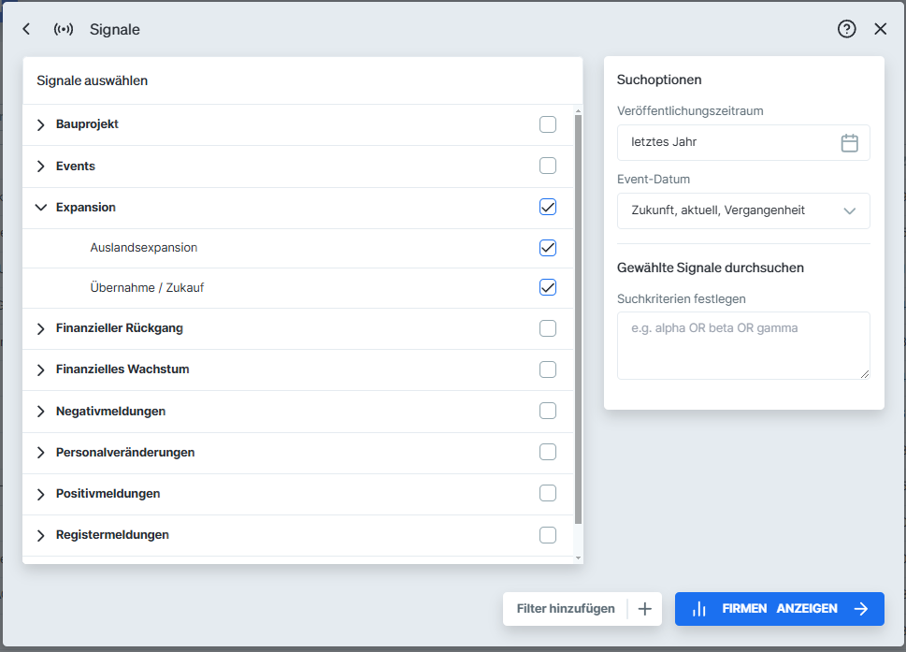Click the Suchkriterien festlegen text area
906x652 pixels.
[x=743, y=345]
